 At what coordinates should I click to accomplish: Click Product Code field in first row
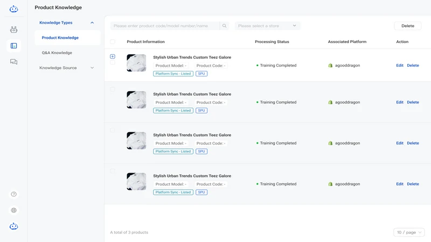click(x=211, y=66)
